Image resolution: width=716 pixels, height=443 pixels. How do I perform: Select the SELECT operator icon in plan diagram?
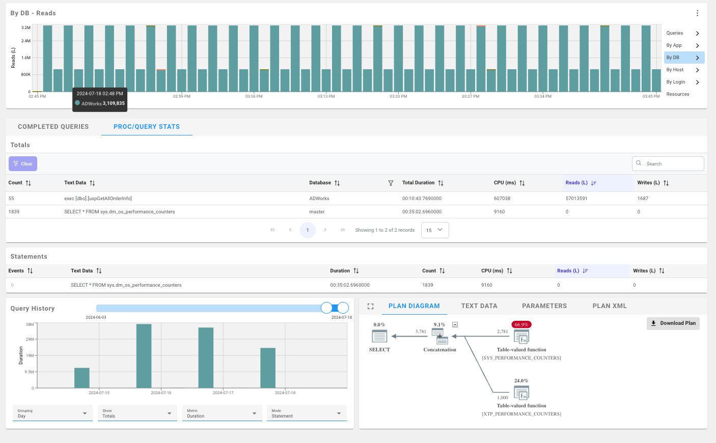coord(379,336)
